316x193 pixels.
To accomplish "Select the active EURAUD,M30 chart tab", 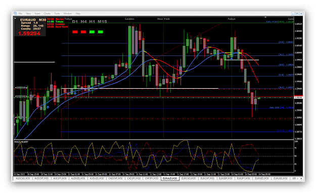I will [170, 178].
